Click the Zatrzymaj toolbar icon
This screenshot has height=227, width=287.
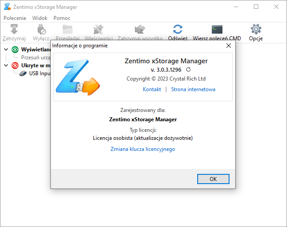(14, 29)
